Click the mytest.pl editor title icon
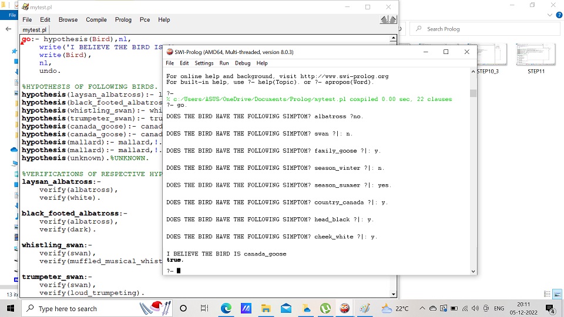 pyautogui.click(x=25, y=7)
